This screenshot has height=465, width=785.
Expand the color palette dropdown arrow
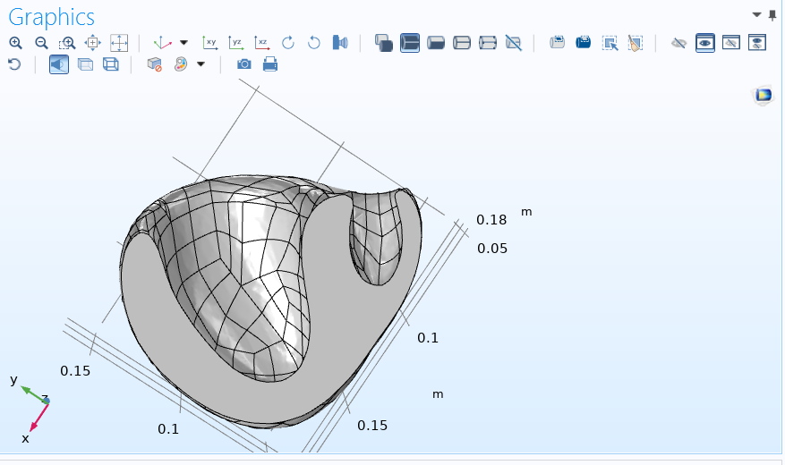click(x=201, y=64)
